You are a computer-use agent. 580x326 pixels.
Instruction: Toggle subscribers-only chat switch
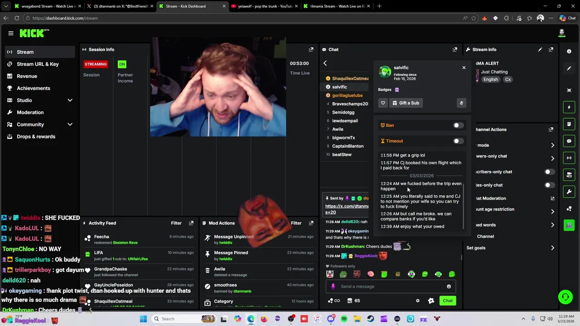549,172
